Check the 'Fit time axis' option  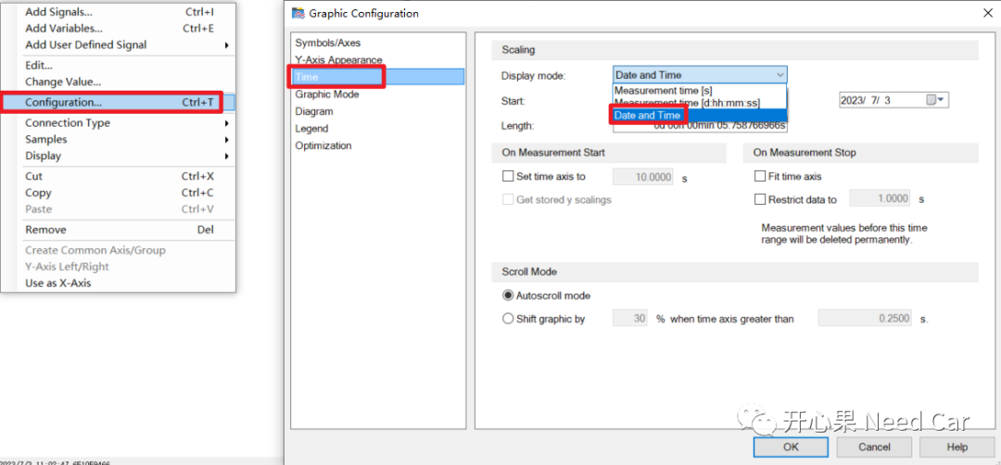760,176
